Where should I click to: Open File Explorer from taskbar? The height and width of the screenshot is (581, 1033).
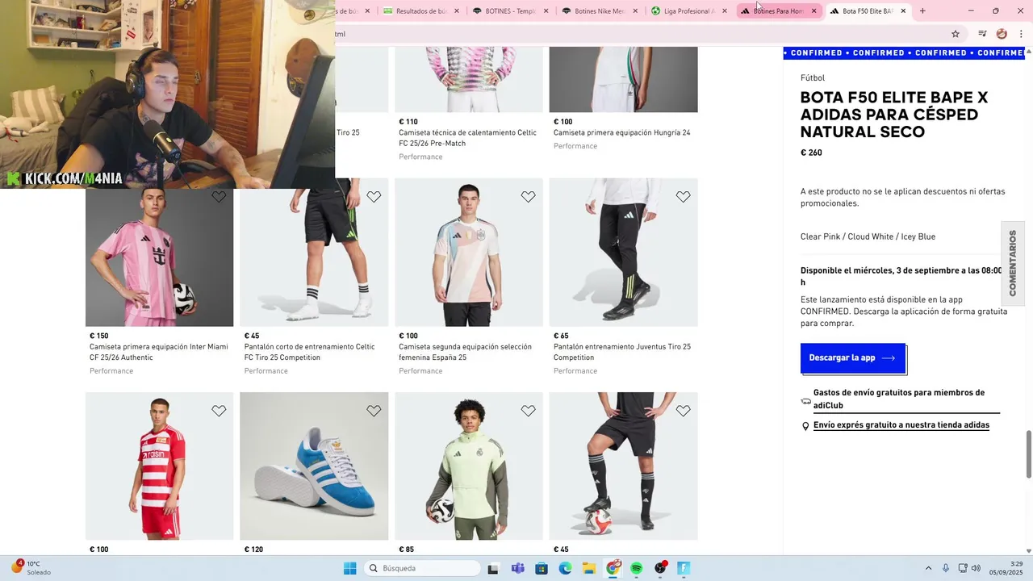click(589, 568)
